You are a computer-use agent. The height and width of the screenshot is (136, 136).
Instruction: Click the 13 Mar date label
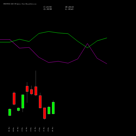tap(31, 129)
